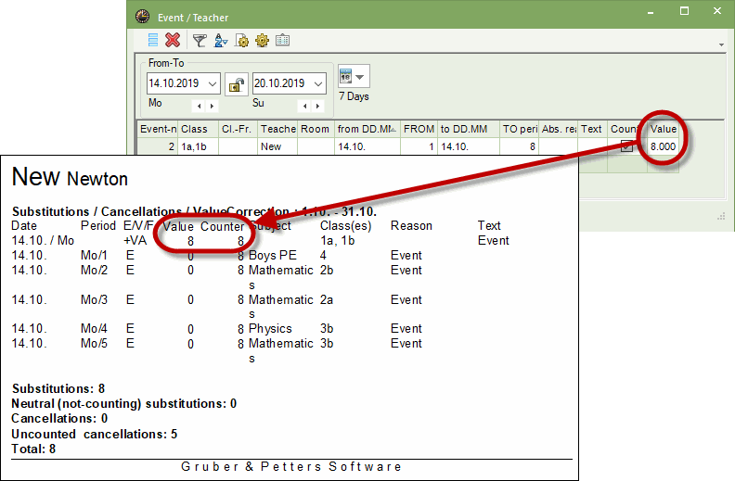Toggle the Count checkbox in event row
735x481 pixels.
(x=626, y=146)
